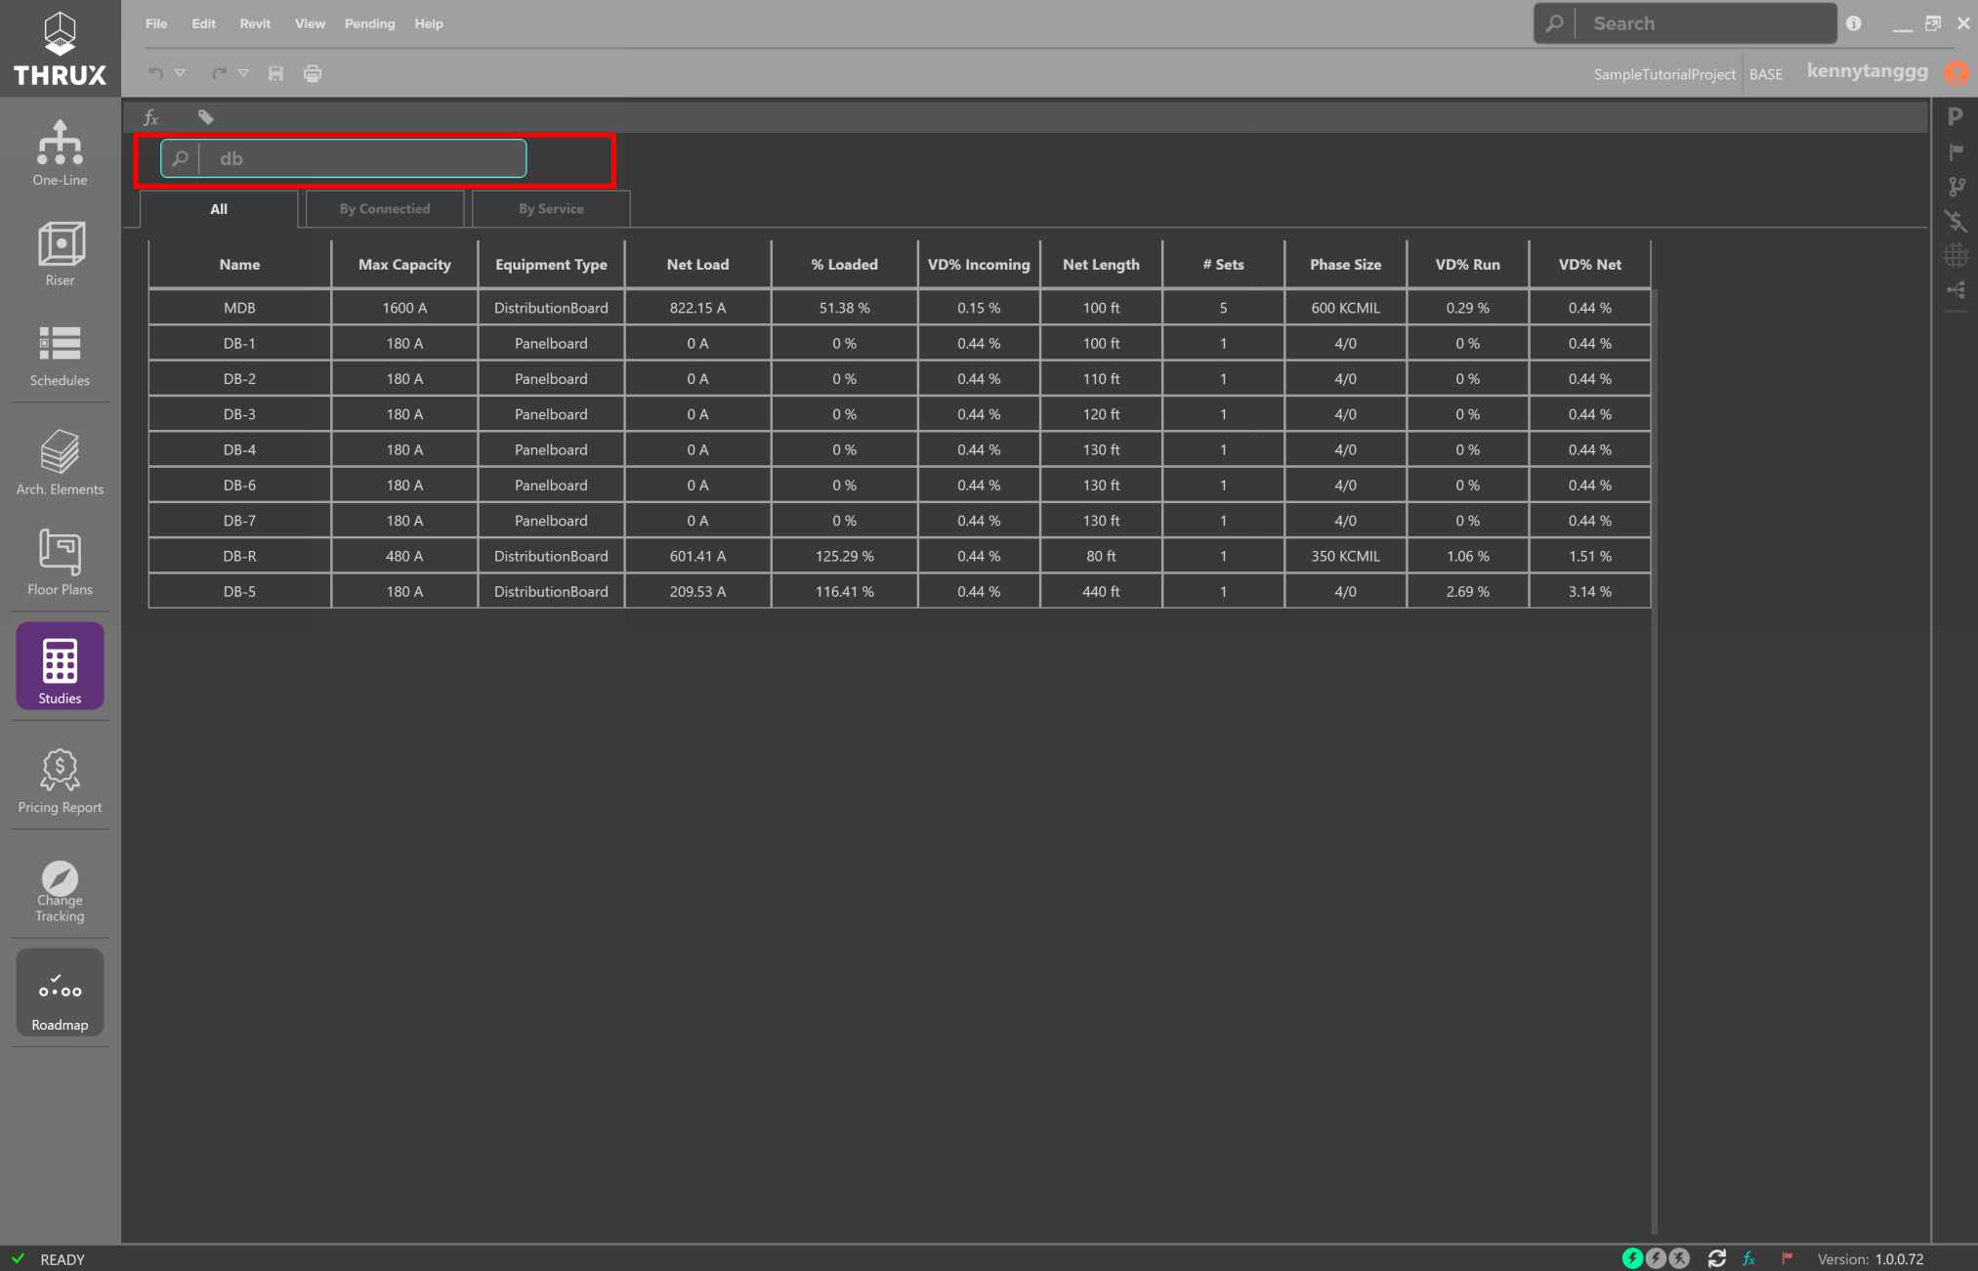The height and width of the screenshot is (1271, 1978).
Task: Click the teal fx icon in status bar
Action: pos(1748,1258)
